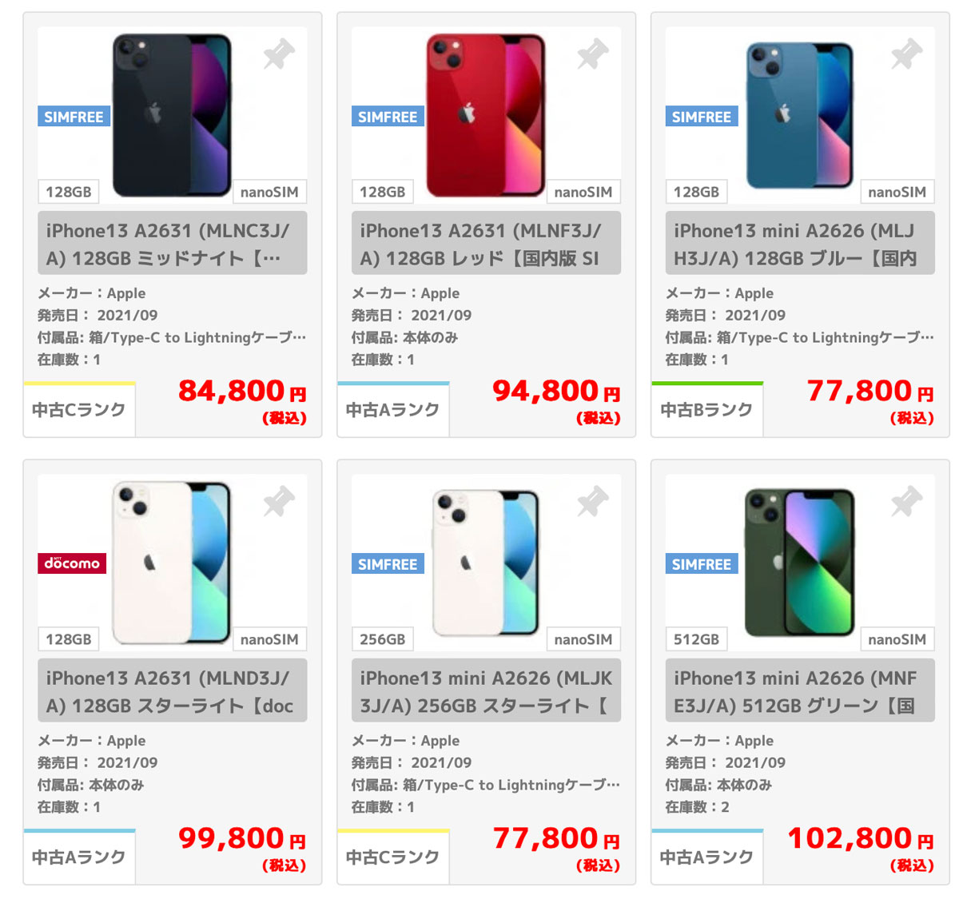The height and width of the screenshot is (899, 959).
Task: Open iPhone13 A2631 (MLNC3J/A) Midnight title
Action: click(173, 244)
